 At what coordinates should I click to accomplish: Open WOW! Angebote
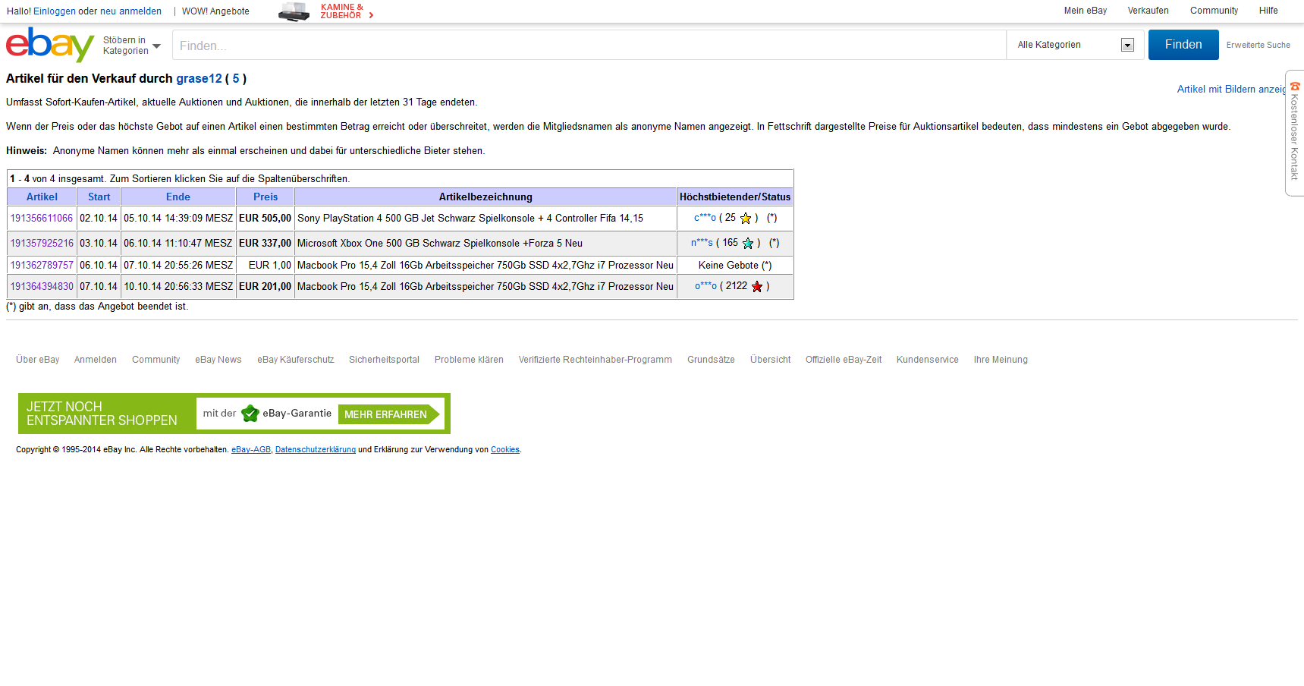point(215,11)
